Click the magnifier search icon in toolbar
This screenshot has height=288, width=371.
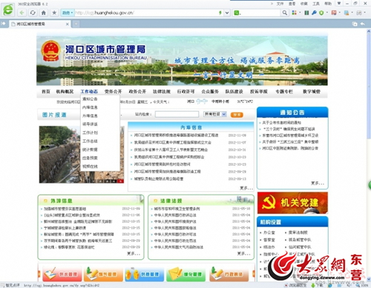point(285,13)
